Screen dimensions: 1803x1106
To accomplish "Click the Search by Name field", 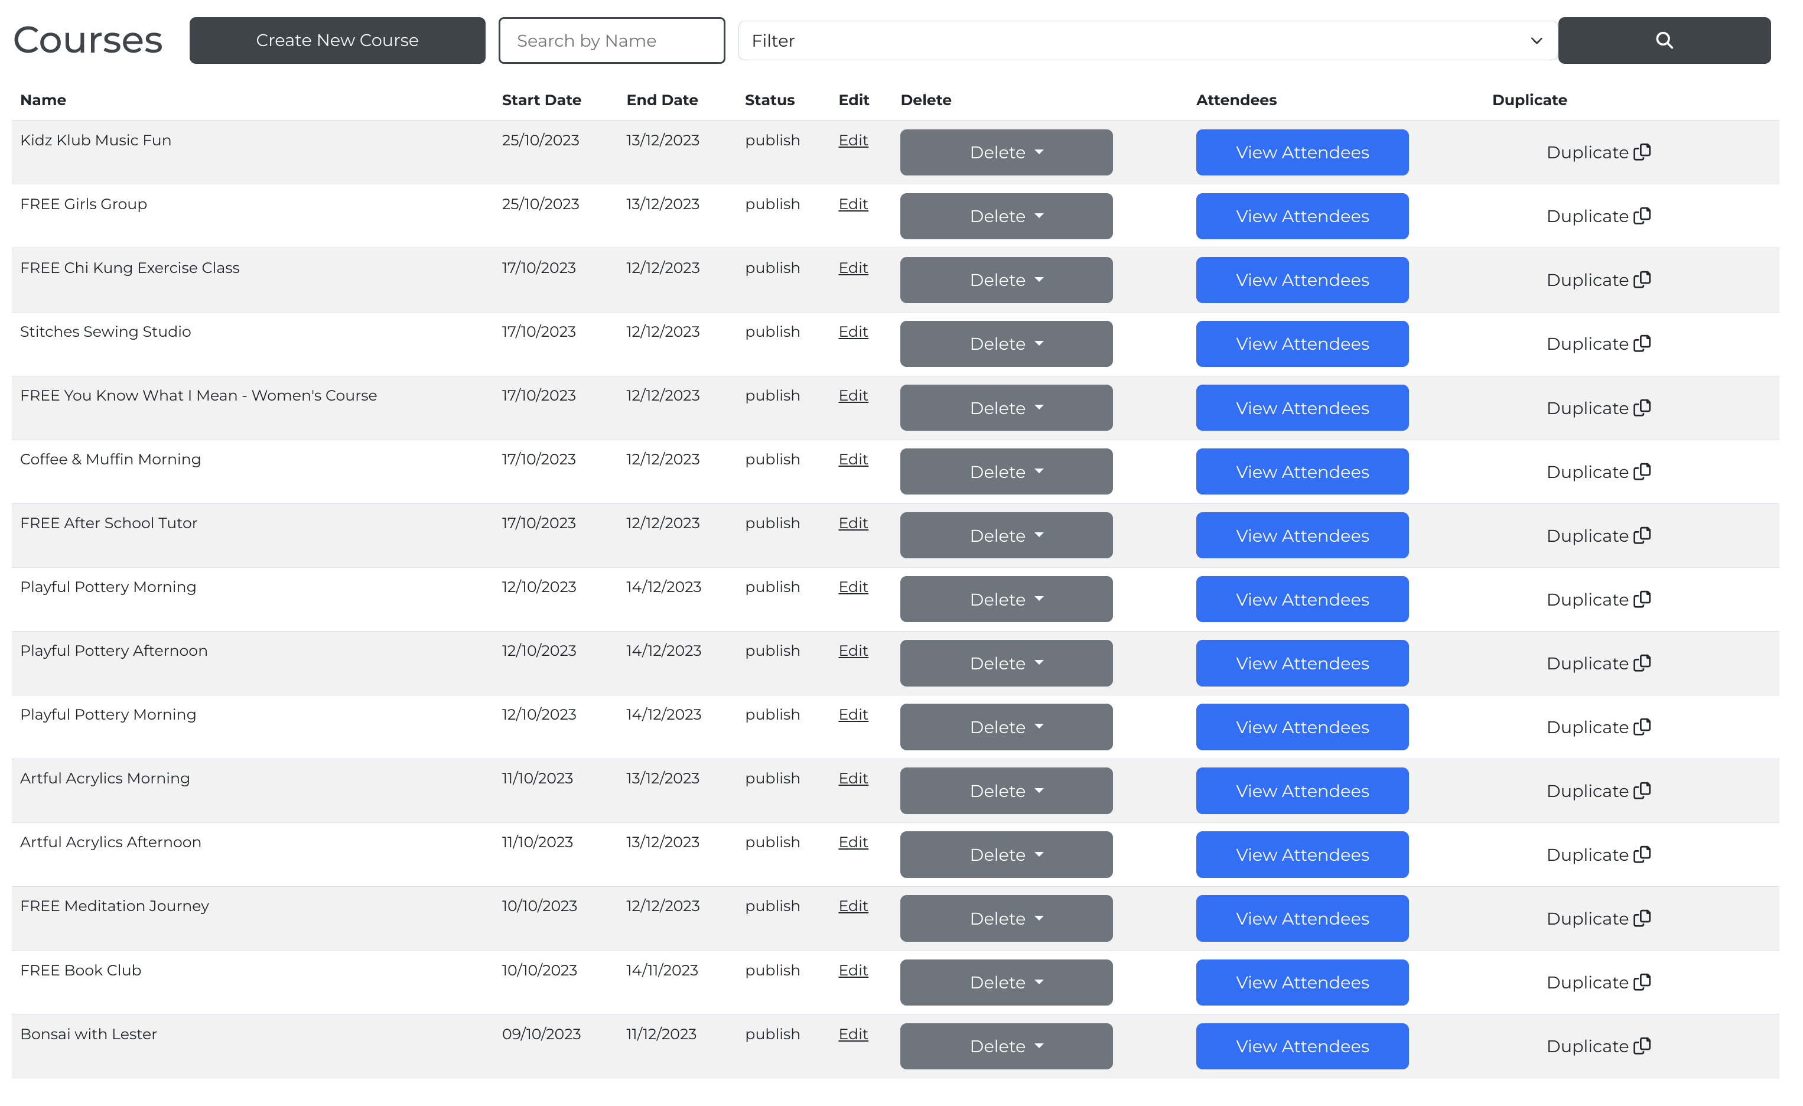I will click(x=611, y=40).
